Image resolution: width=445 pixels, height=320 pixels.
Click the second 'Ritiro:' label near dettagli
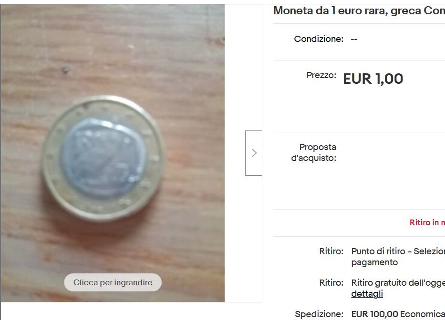point(331,282)
